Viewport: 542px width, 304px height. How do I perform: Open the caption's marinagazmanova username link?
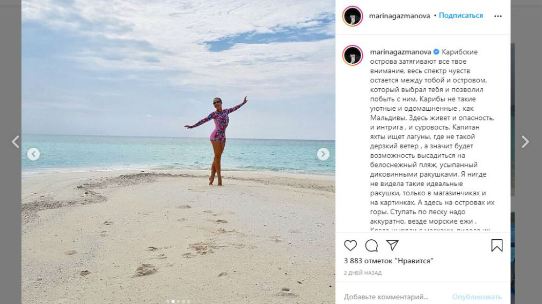point(400,52)
